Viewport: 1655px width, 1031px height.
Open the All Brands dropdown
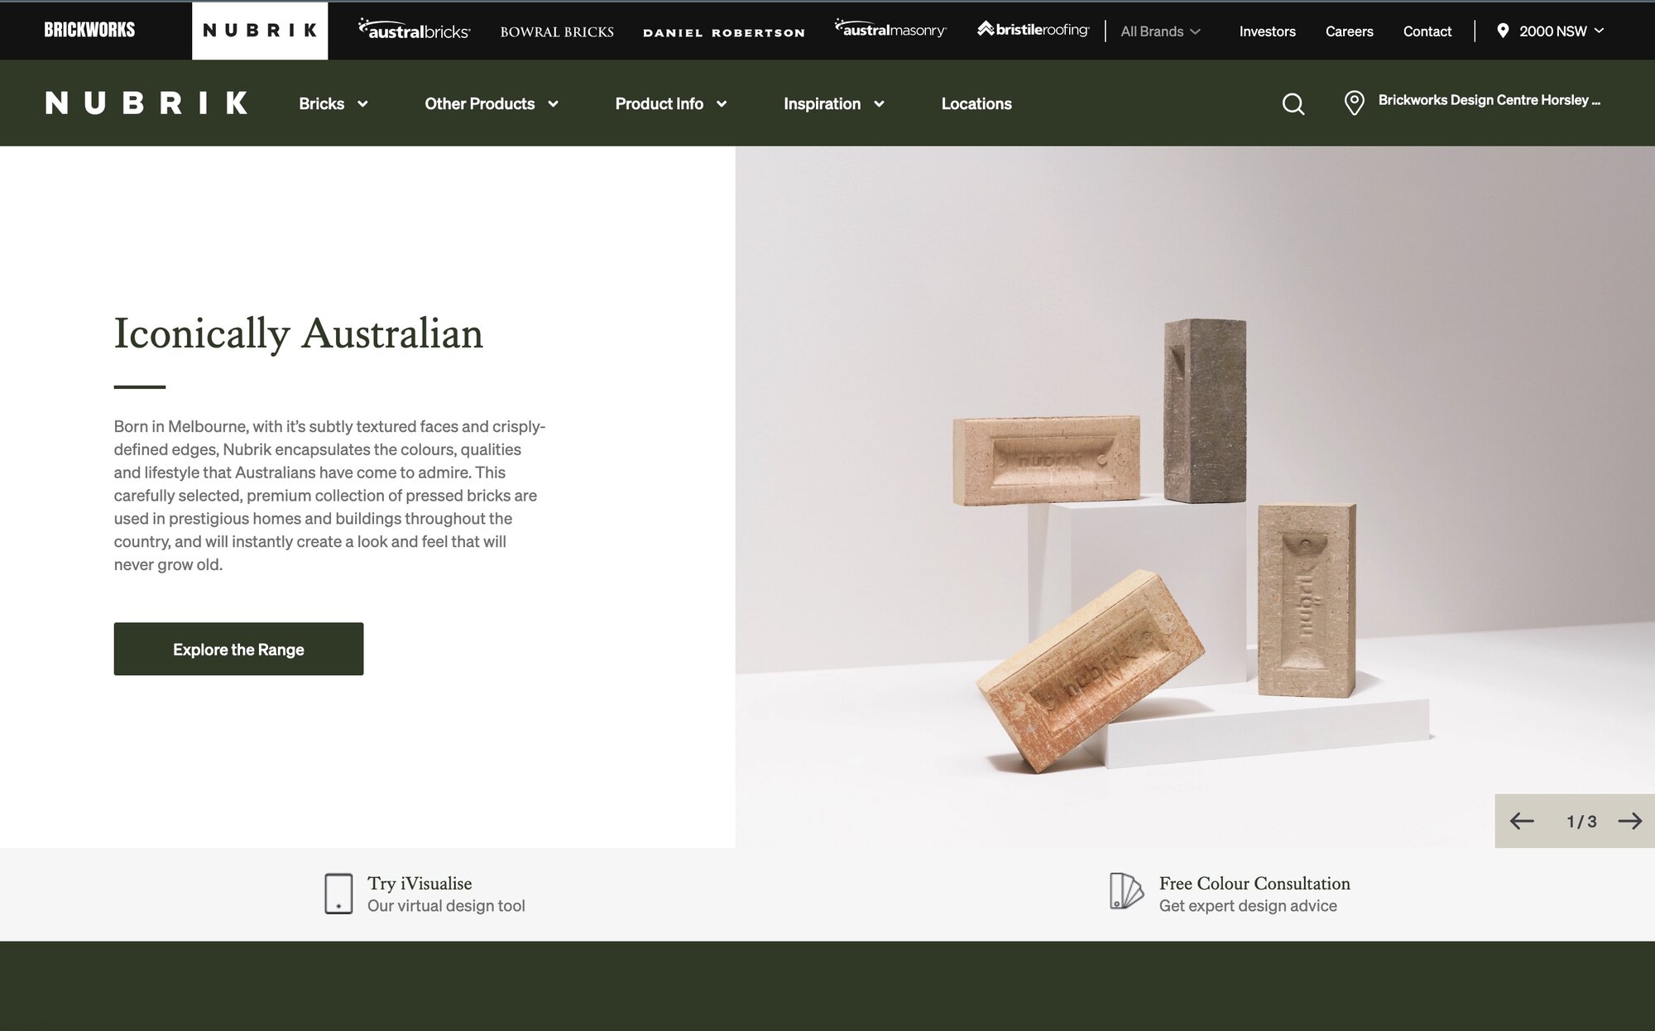pos(1160,31)
